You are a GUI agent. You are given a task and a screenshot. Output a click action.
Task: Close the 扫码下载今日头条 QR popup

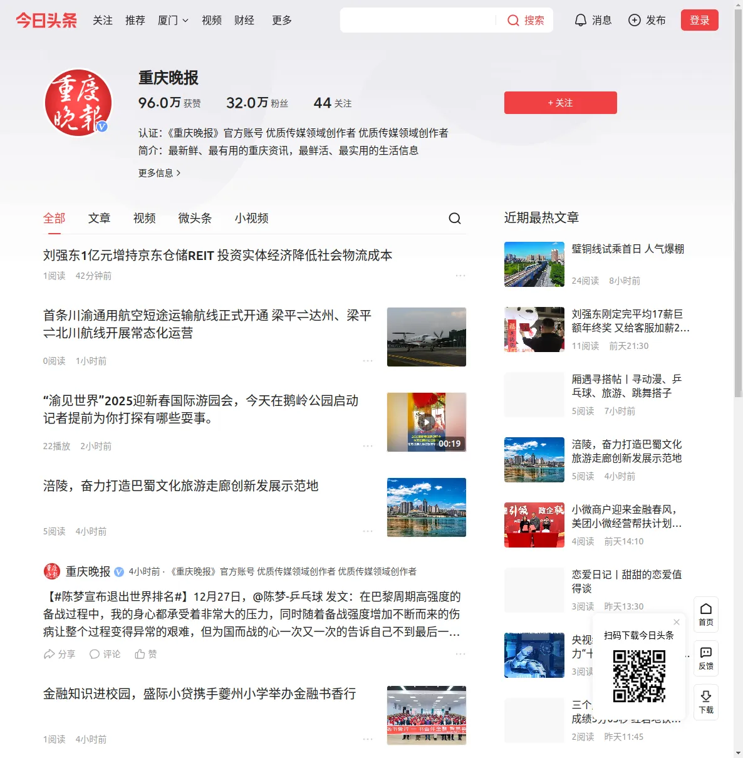click(x=677, y=622)
